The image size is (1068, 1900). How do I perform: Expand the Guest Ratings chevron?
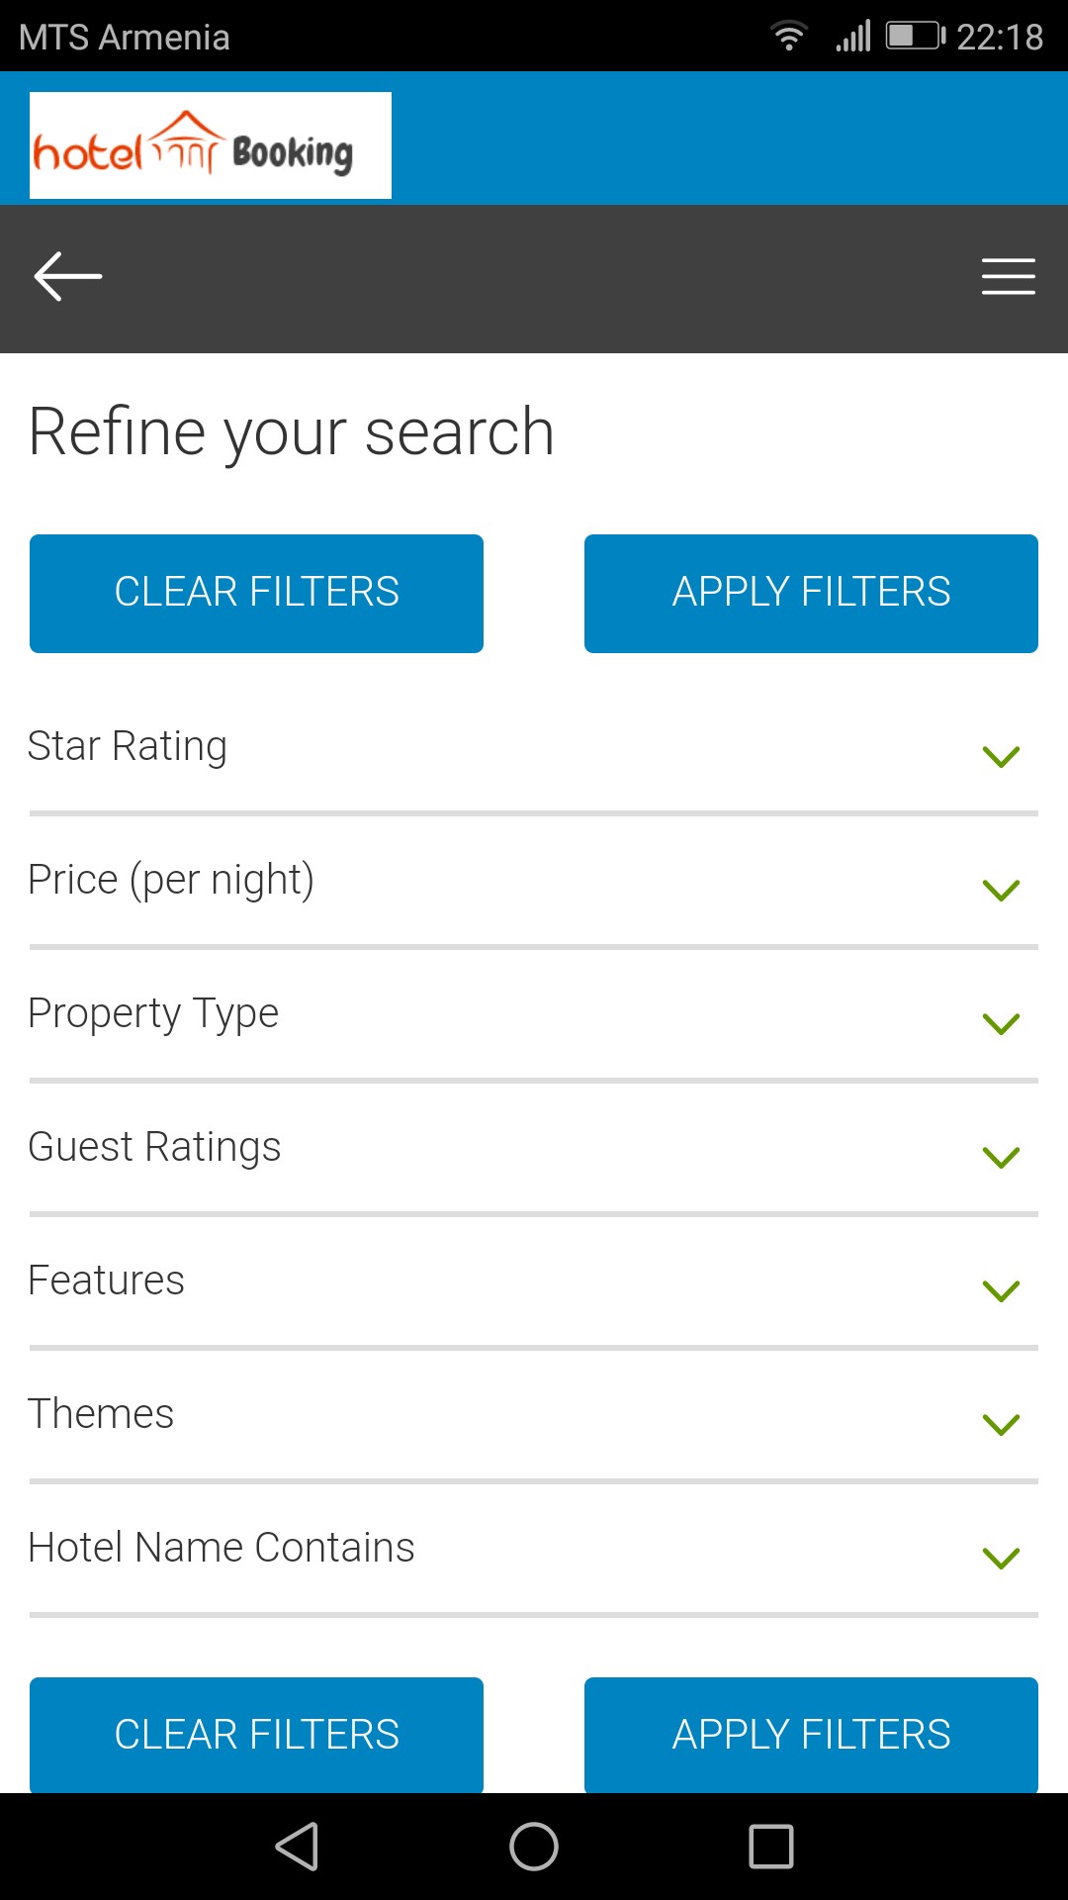(1001, 1158)
